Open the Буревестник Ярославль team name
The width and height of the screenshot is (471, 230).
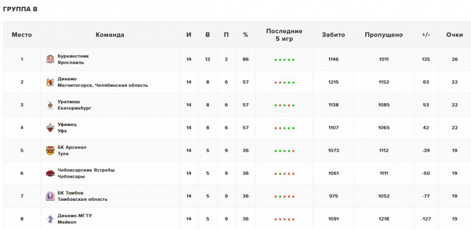pyautogui.click(x=73, y=59)
